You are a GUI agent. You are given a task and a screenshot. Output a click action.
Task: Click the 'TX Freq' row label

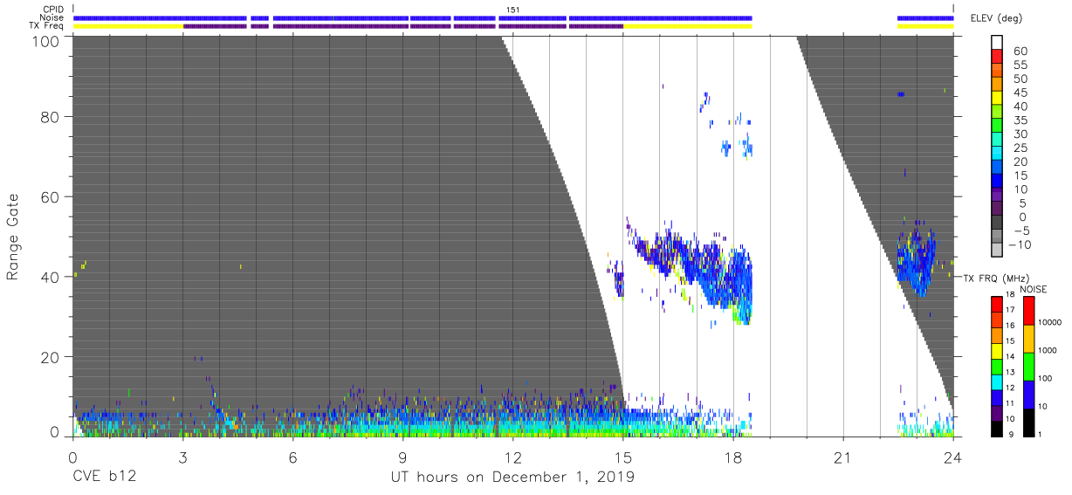click(47, 26)
